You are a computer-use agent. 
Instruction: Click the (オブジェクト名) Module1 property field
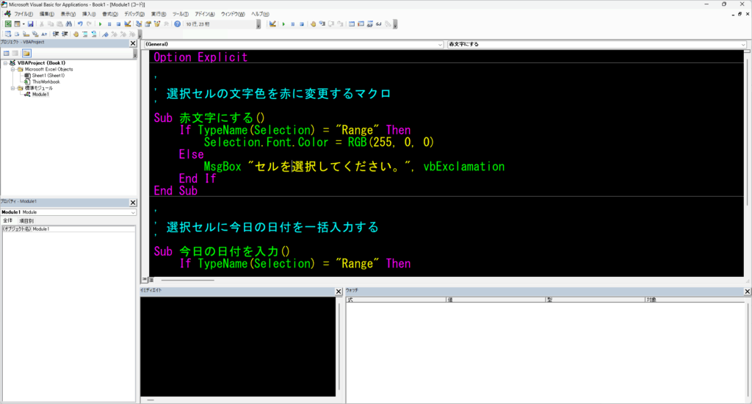(68, 229)
